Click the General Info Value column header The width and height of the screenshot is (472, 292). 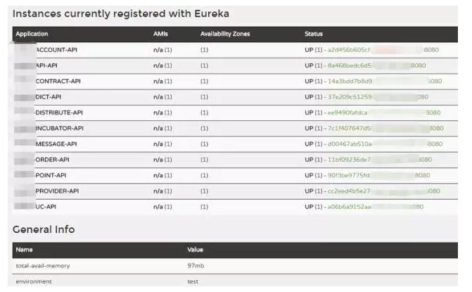click(x=195, y=250)
